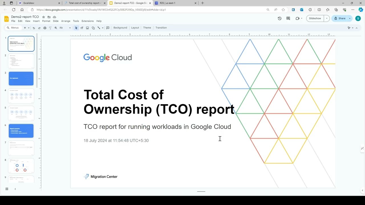Click the Menus search box

13,28
